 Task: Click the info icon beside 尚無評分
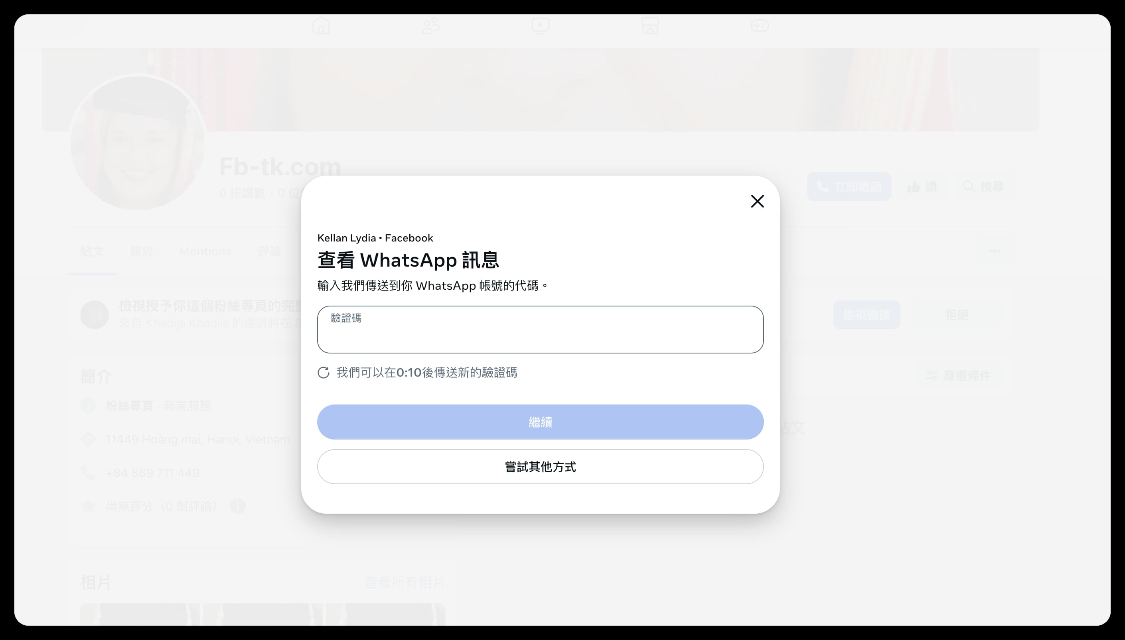tap(238, 507)
